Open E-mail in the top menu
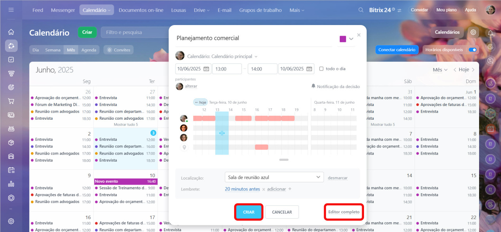The image size is (501, 232). tap(224, 10)
